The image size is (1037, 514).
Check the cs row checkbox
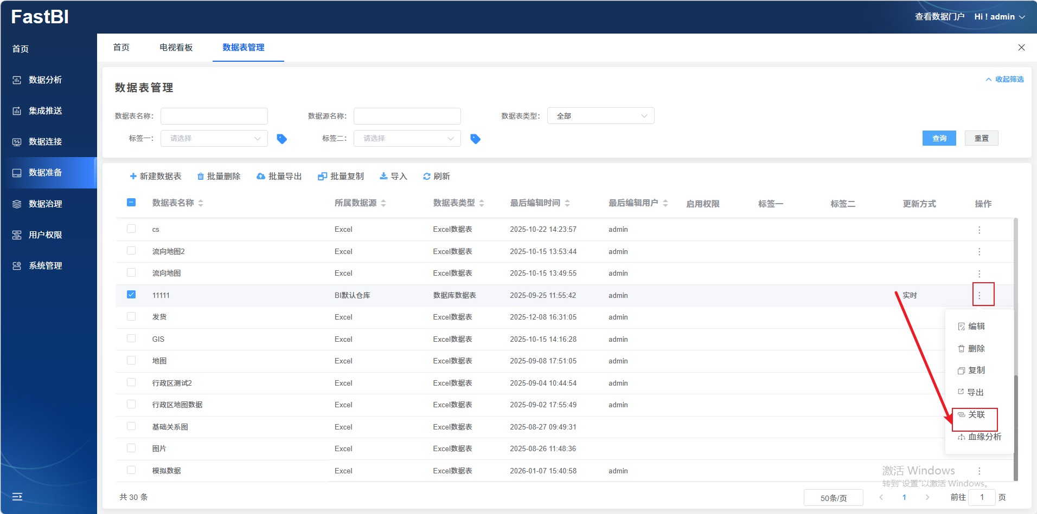[131, 229]
